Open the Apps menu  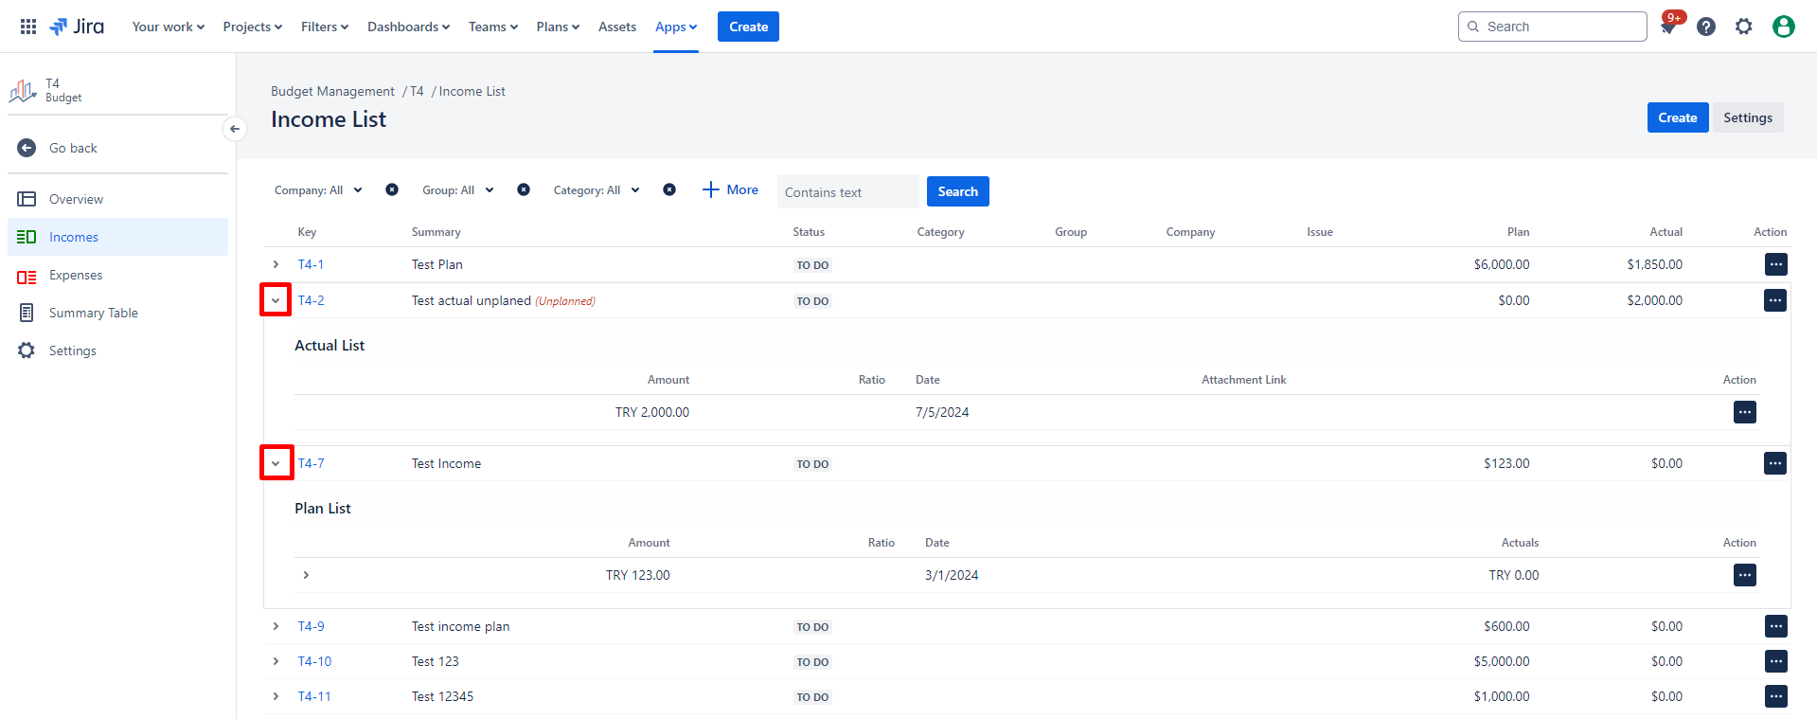click(x=676, y=27)
